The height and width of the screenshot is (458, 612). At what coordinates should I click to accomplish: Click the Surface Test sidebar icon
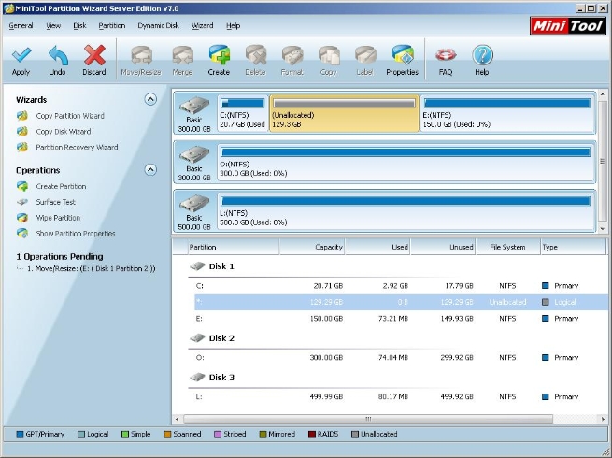tap(22, 202)
